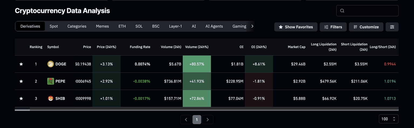Click the Show Favorites button
Image resolution: width=414 pixels, height=128 pixels.
(296, 27)
